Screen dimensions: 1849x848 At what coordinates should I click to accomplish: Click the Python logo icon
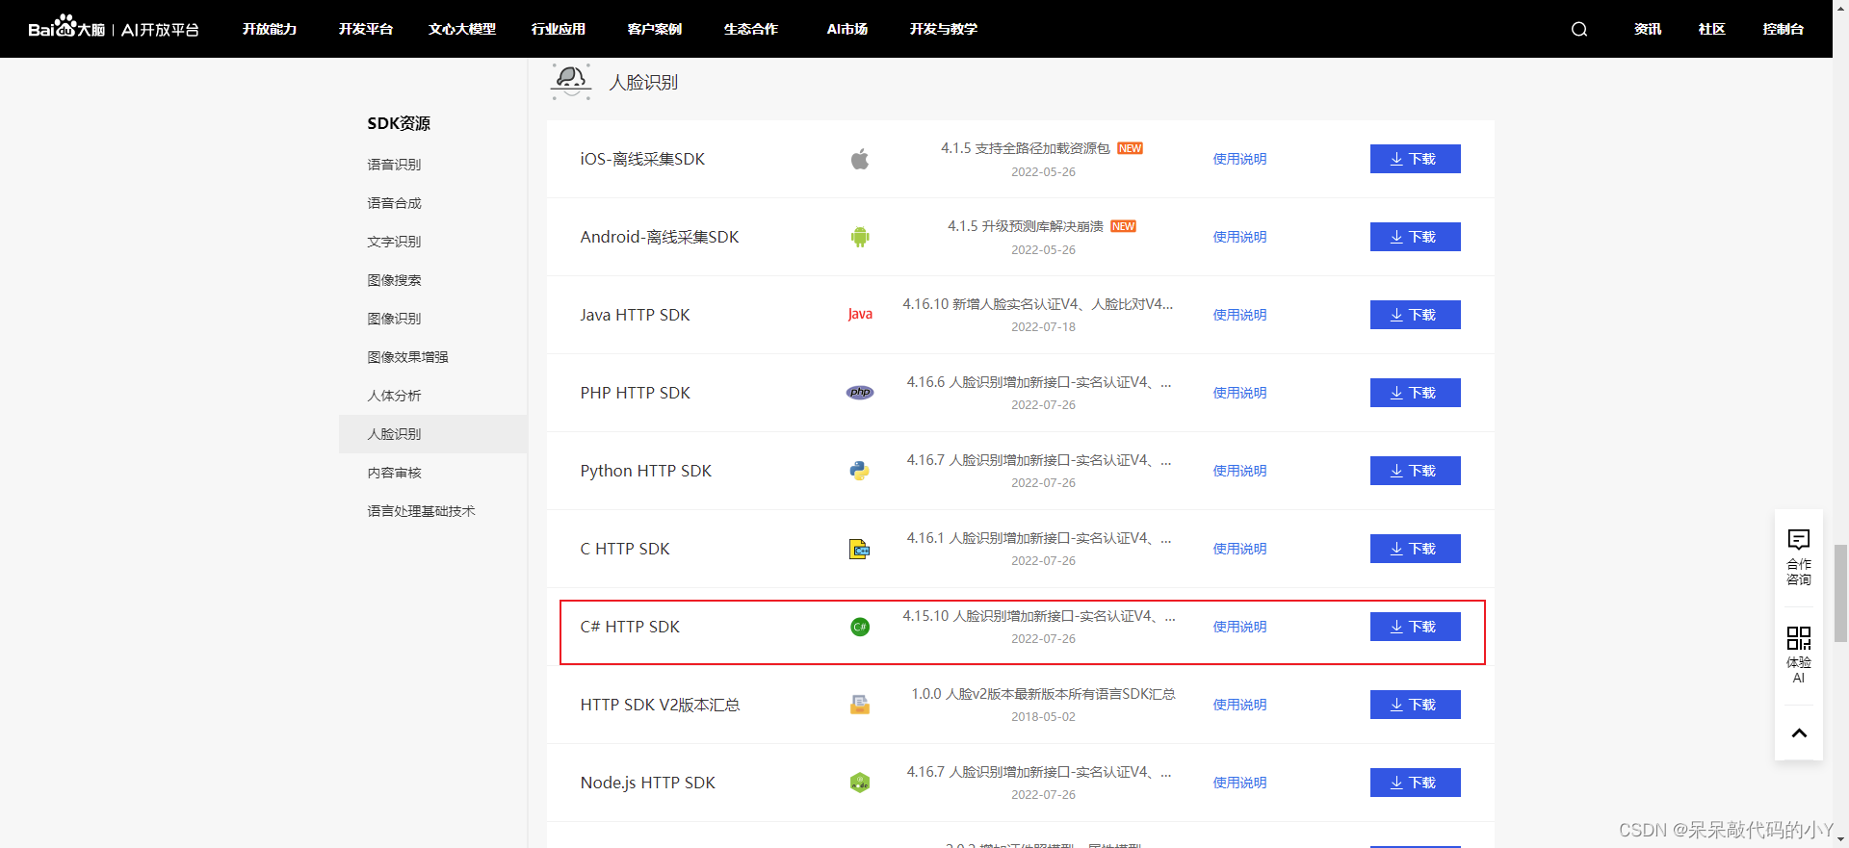(860, 471)
